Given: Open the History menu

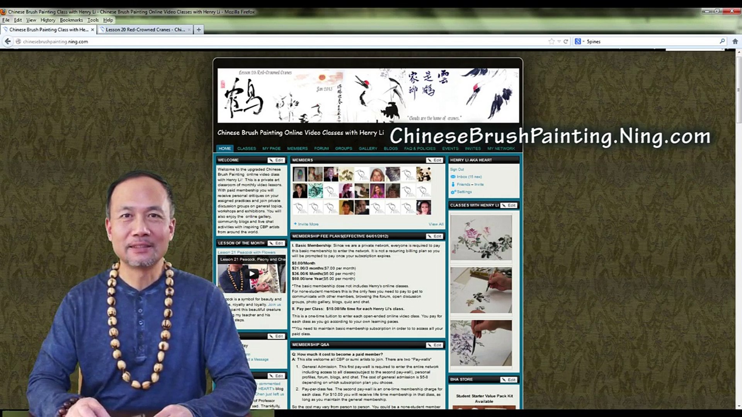Looking at the screenshot, I should [48, 20].
